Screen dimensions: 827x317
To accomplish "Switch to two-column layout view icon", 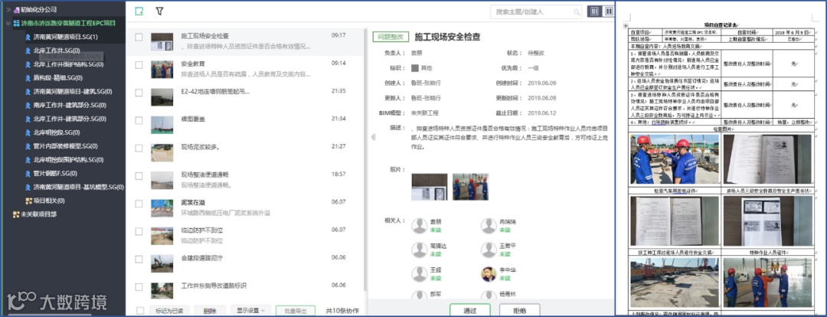I will click(x=609, y=11).
